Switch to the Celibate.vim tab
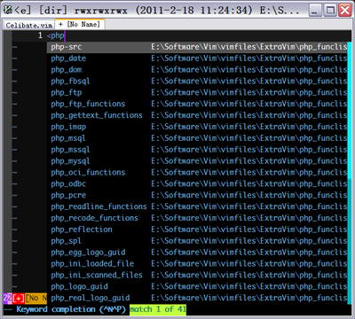 coord(29,26)
